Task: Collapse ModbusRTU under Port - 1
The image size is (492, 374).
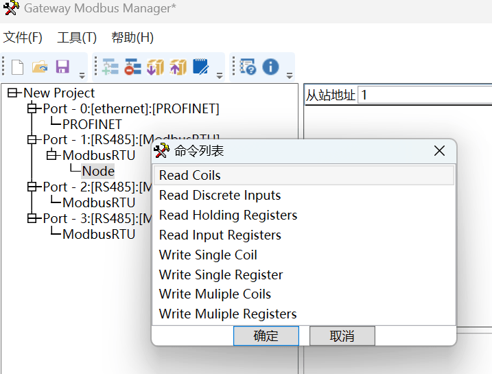Action: [51, 155]
